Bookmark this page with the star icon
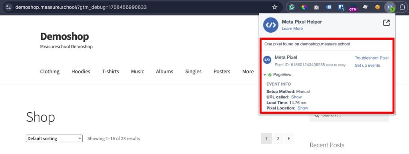This screenshot has height=154, width=409. [275, 7]
